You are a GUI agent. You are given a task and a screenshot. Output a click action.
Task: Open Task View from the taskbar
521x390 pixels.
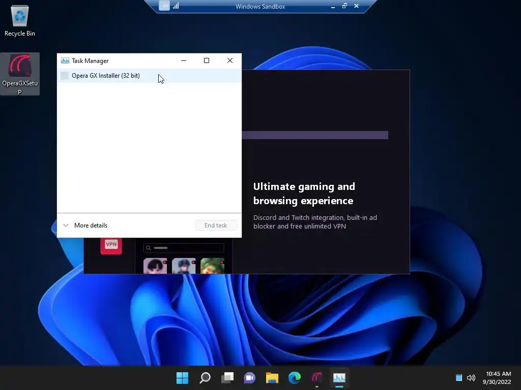(x=227, y=378)
